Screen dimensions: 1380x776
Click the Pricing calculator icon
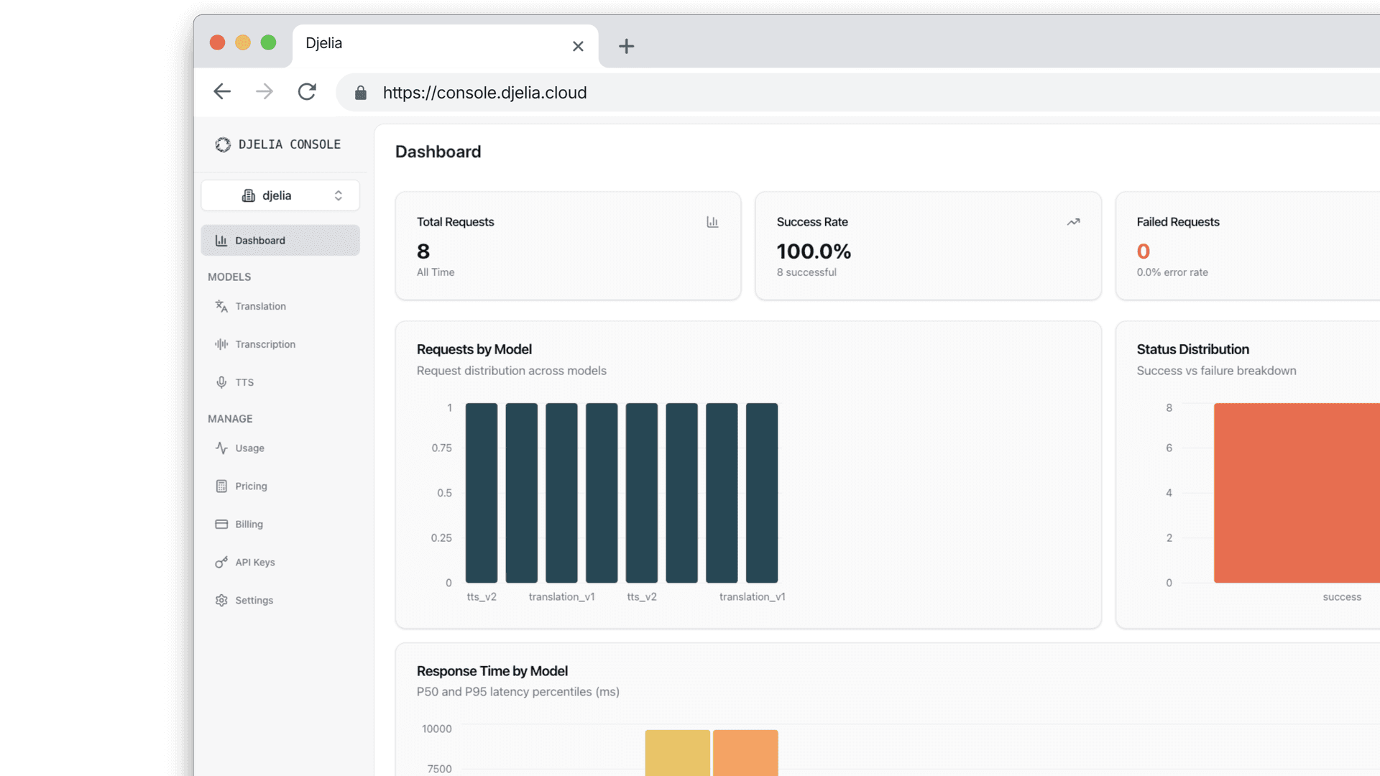221,486
